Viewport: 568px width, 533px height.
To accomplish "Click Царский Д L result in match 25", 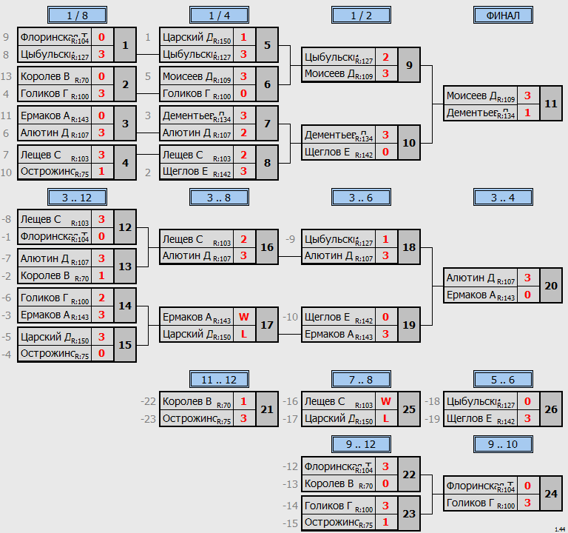I will [x=386, y=418].
